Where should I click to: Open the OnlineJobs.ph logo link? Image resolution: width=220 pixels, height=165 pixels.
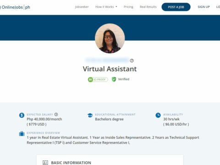[15, 7]
